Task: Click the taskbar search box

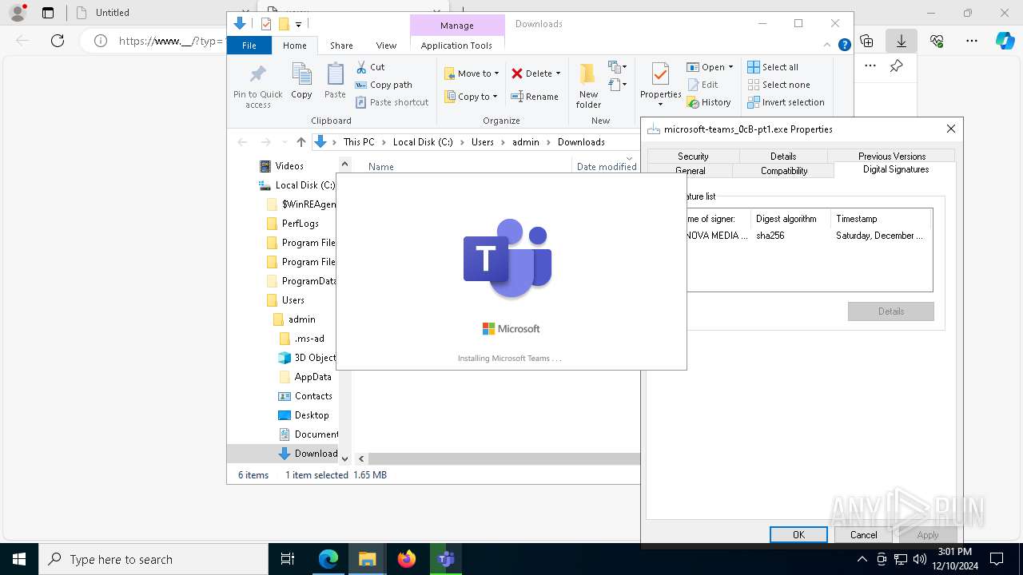Action: [x=153, y=559]
